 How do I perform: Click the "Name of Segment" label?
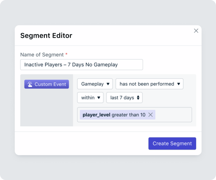pyautogui.click(x=42, y=55)
